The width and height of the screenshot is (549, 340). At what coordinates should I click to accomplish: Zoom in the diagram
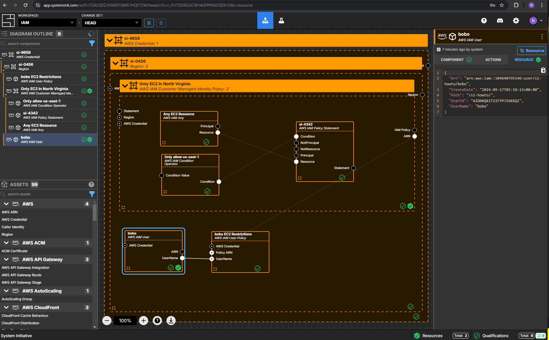144,321
